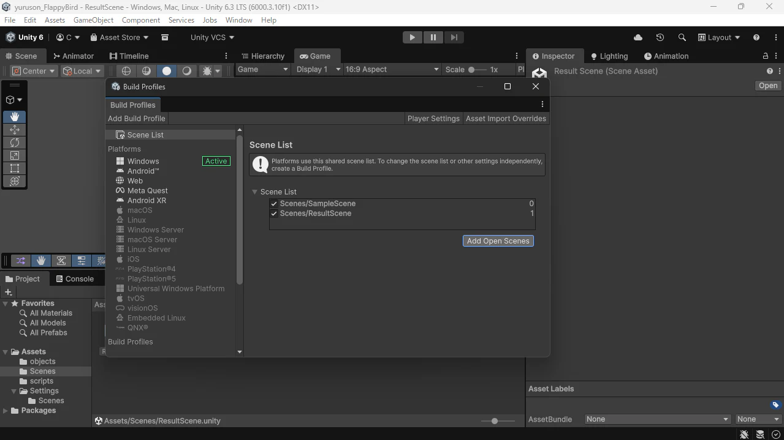Click the create plus button in Project
Image resolution: width=784 pixels, height=440 pixels.
tap(9, 292)
